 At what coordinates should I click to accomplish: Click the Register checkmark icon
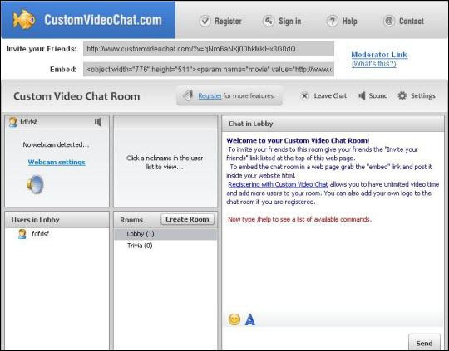tap(205, 21)
